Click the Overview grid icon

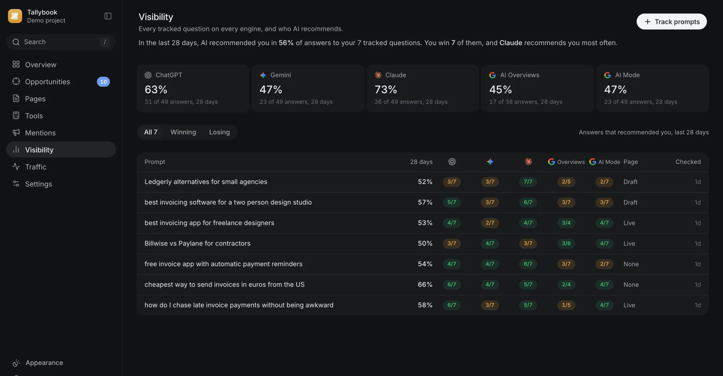pos(16,64)
